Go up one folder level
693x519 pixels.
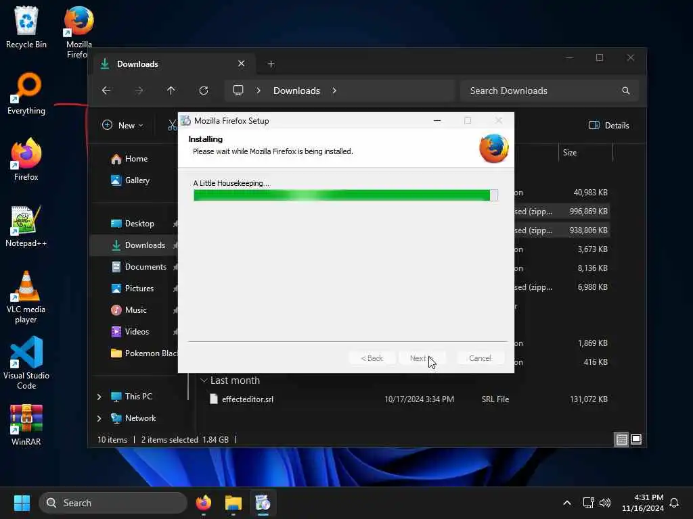[171, 91]
